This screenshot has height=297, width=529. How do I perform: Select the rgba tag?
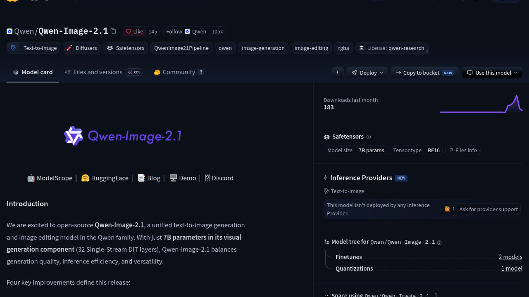point(344,48)
